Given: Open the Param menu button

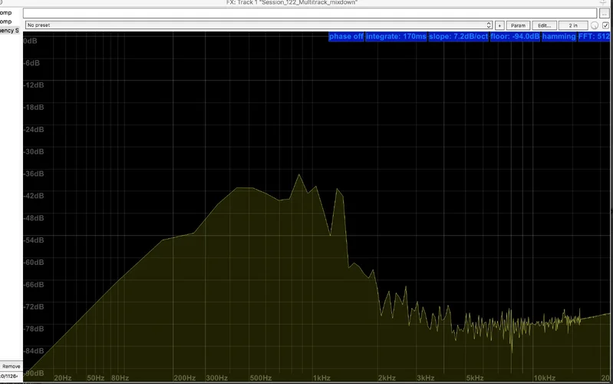Looking at the screenshot, I should [518, 25].
